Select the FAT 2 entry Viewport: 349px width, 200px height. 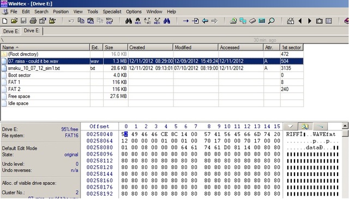152,89
